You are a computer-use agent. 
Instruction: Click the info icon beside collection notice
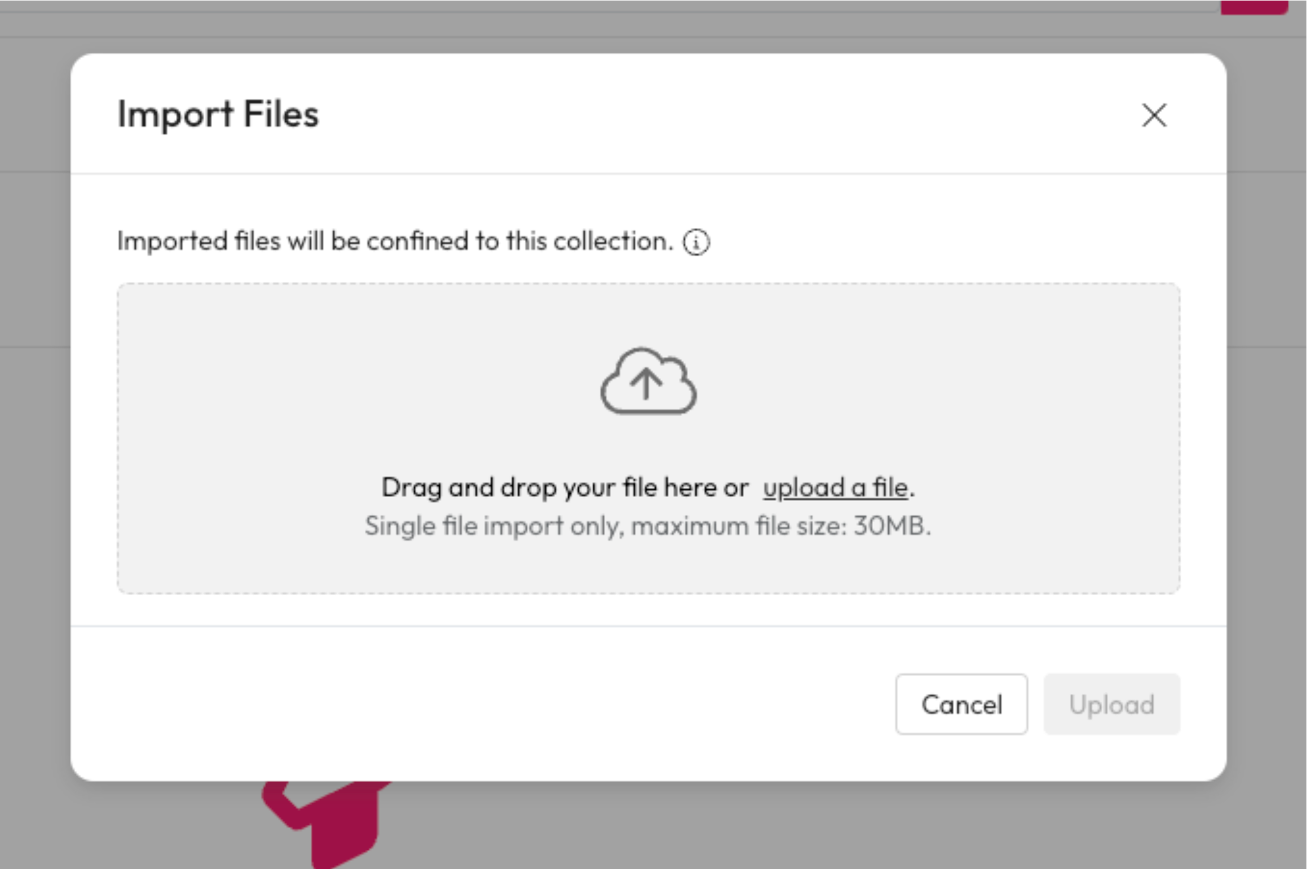click(696, 243)
